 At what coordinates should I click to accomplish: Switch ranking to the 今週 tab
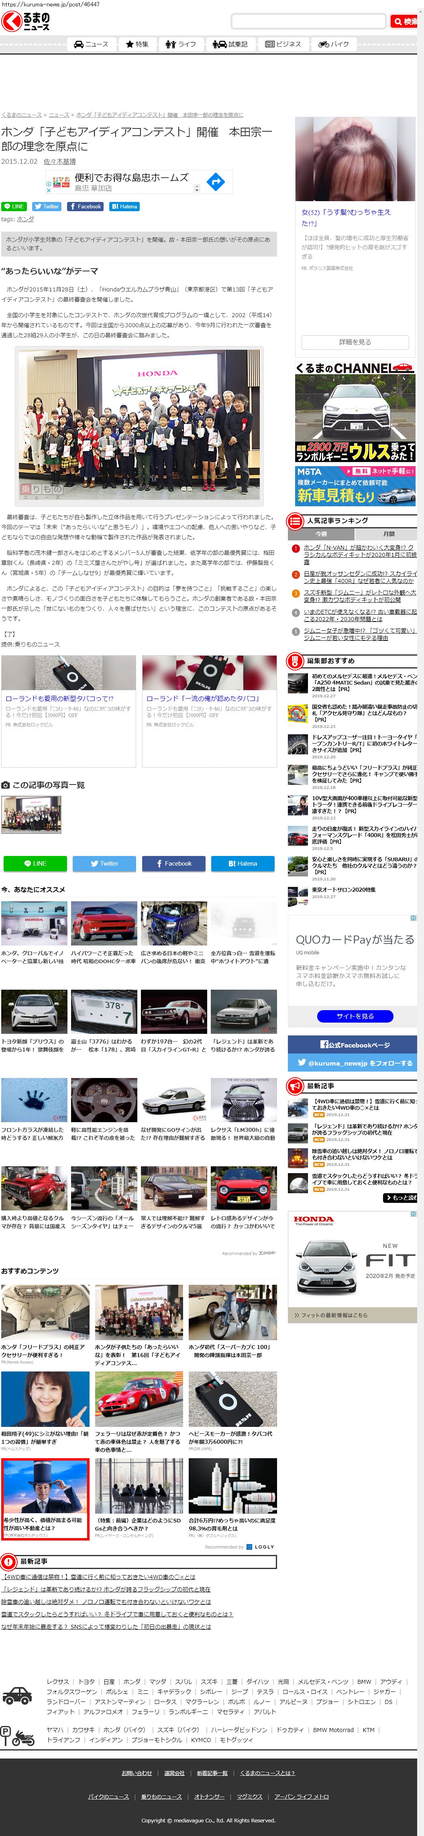(321, 534)
